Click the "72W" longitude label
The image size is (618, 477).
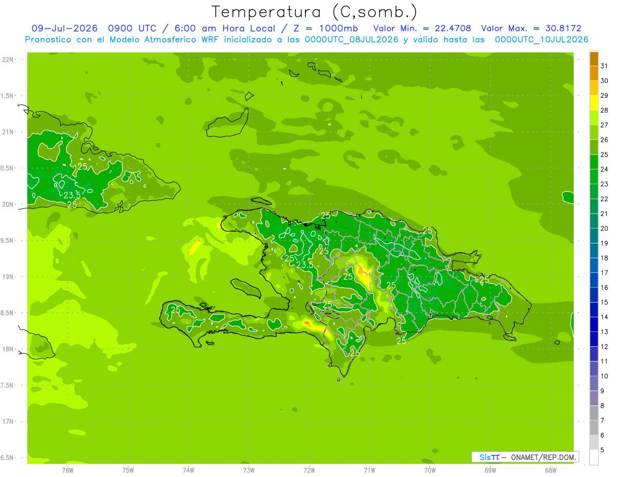coord(309,470)
